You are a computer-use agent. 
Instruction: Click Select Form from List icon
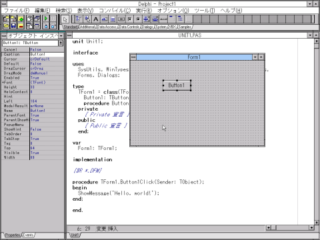click(37, 19)
